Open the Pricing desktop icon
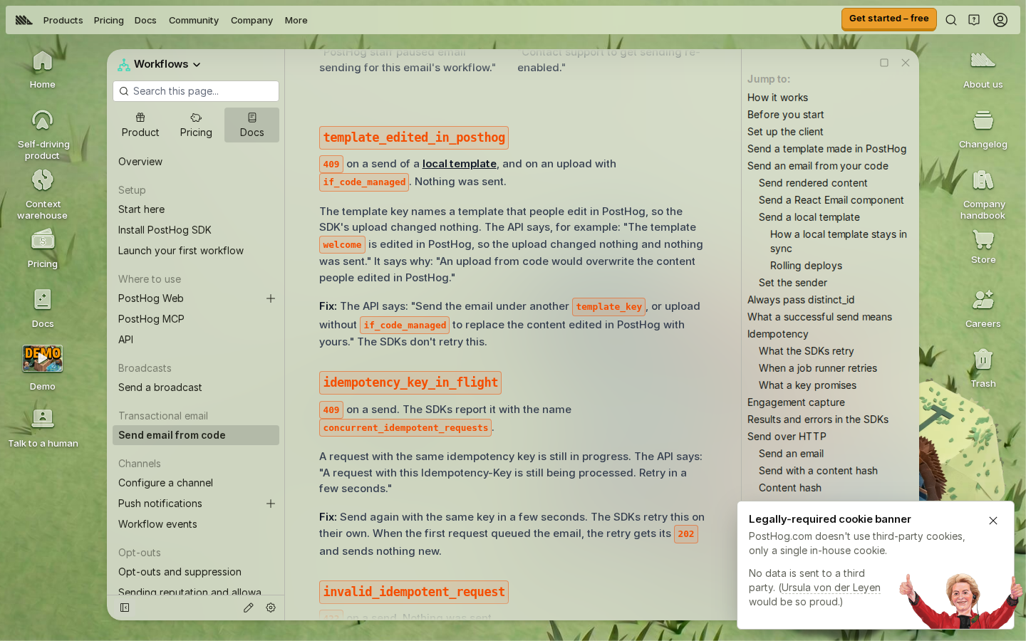The height and width of the screenshot is (641, 1026). click(x=42, y=249)
